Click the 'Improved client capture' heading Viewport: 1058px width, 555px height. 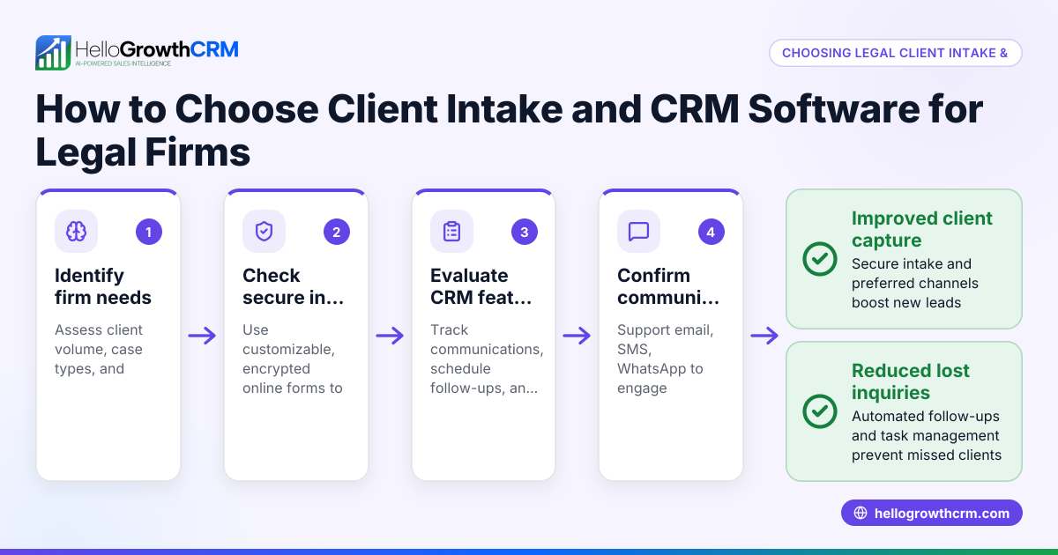[922, 229]
